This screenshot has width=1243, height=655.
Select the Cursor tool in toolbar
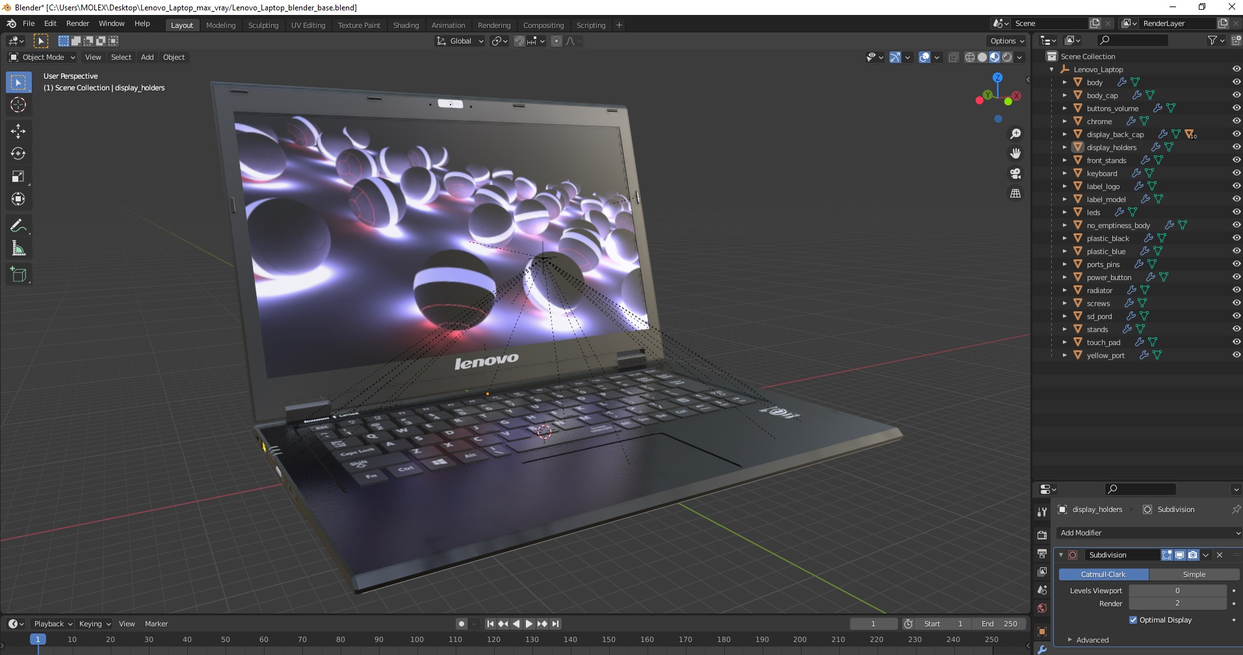18,105
